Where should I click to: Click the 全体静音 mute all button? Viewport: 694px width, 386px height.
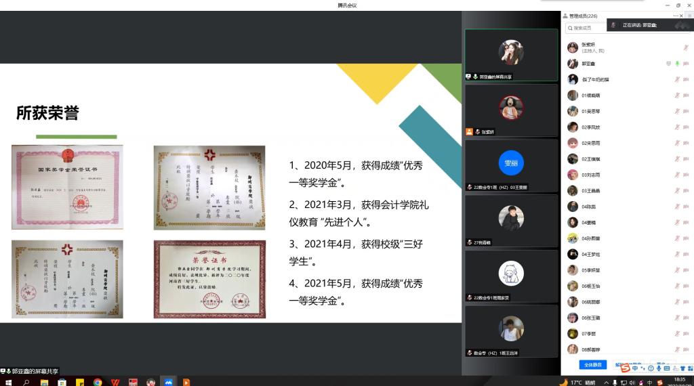pyautogui.click(x=592, y=365)
